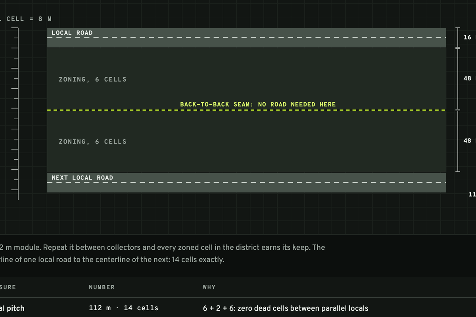
Task: Click the paragraph mentioning collectors
Action: [x=163, y=254]
